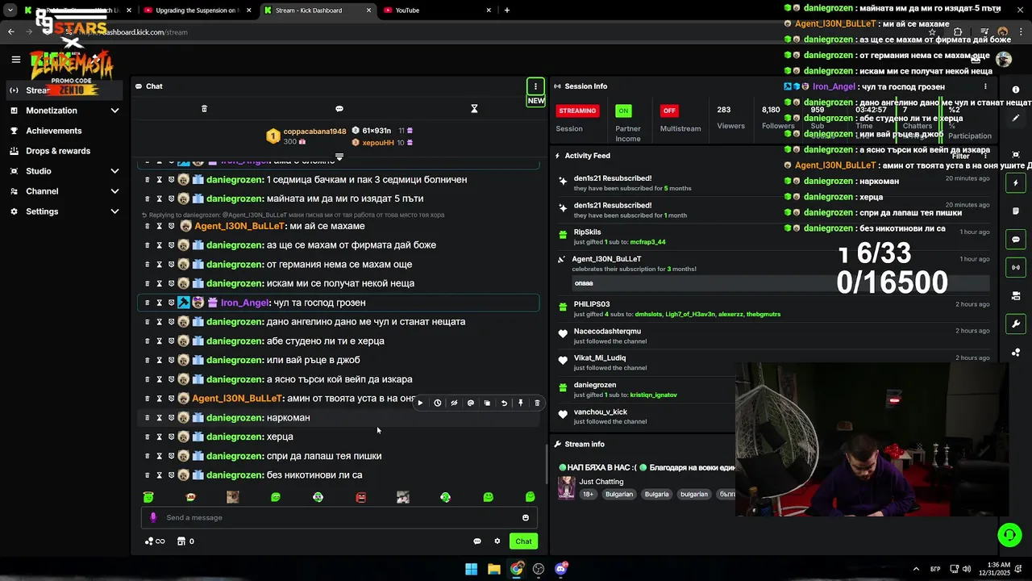Viewport: 1032px width, 581px height.
Task: Open browser tab search dropdown arrow
Action: pyautogui.click(x=10, y=10)
